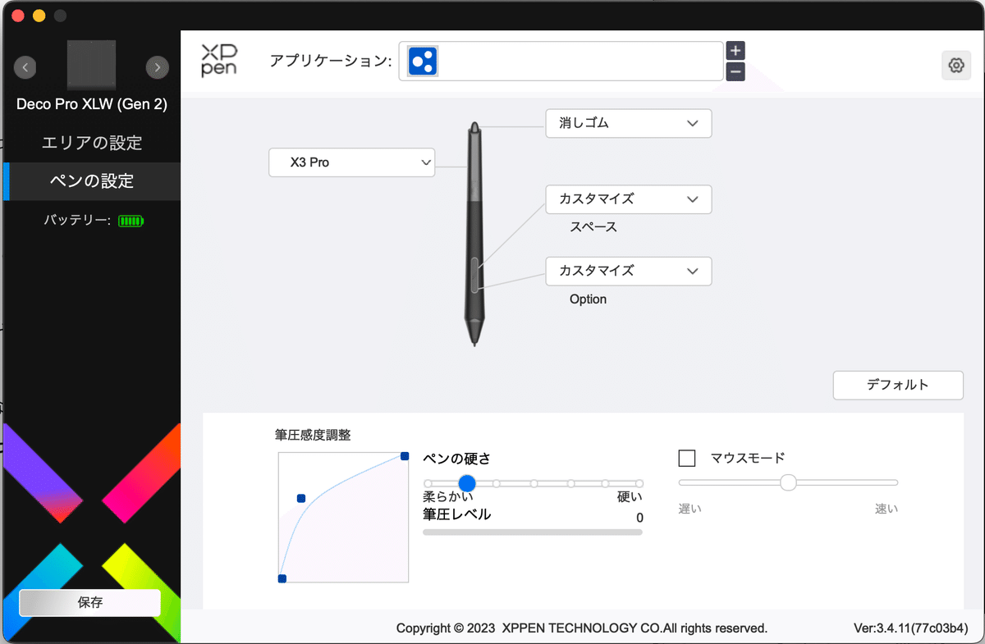Open ペンの設定 section
This screenshot has width=985, height=644.
(x=92, y=181)
